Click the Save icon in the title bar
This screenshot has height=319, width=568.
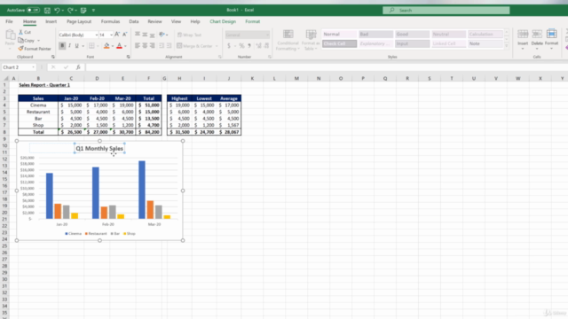click(47, 10)
